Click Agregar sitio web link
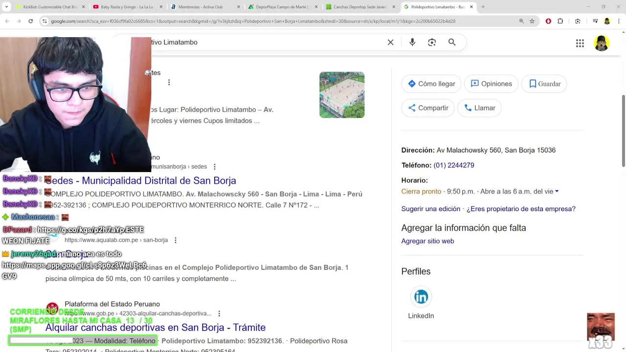Image resolution: width=626 pixels, height=352 pixels. pyautogui.click(x=428, y=241)
